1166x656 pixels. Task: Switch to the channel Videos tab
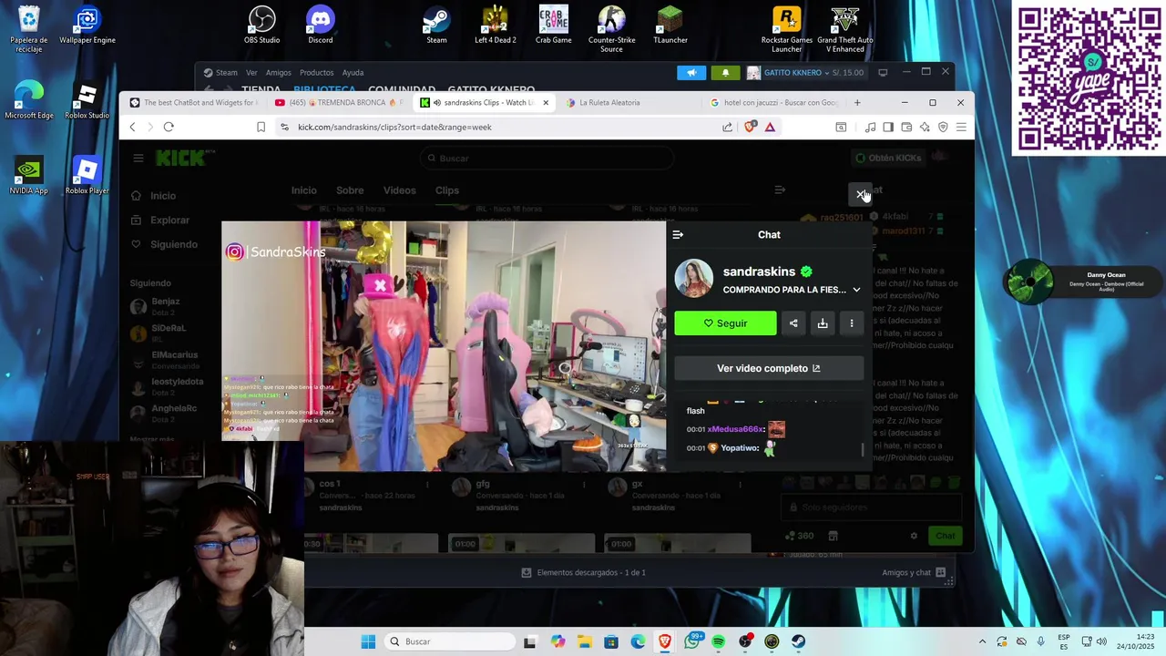click(x=399, y=190)
